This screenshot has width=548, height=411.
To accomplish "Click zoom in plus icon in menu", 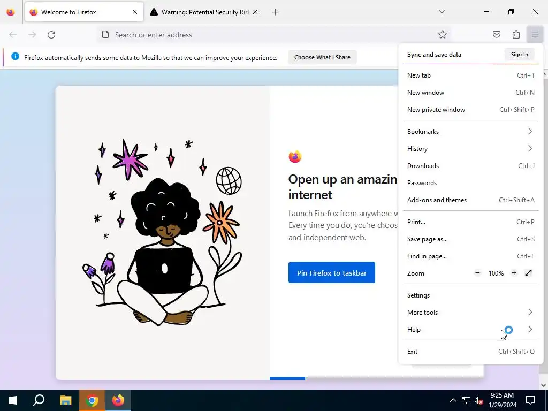I will [x=514, y=273].
